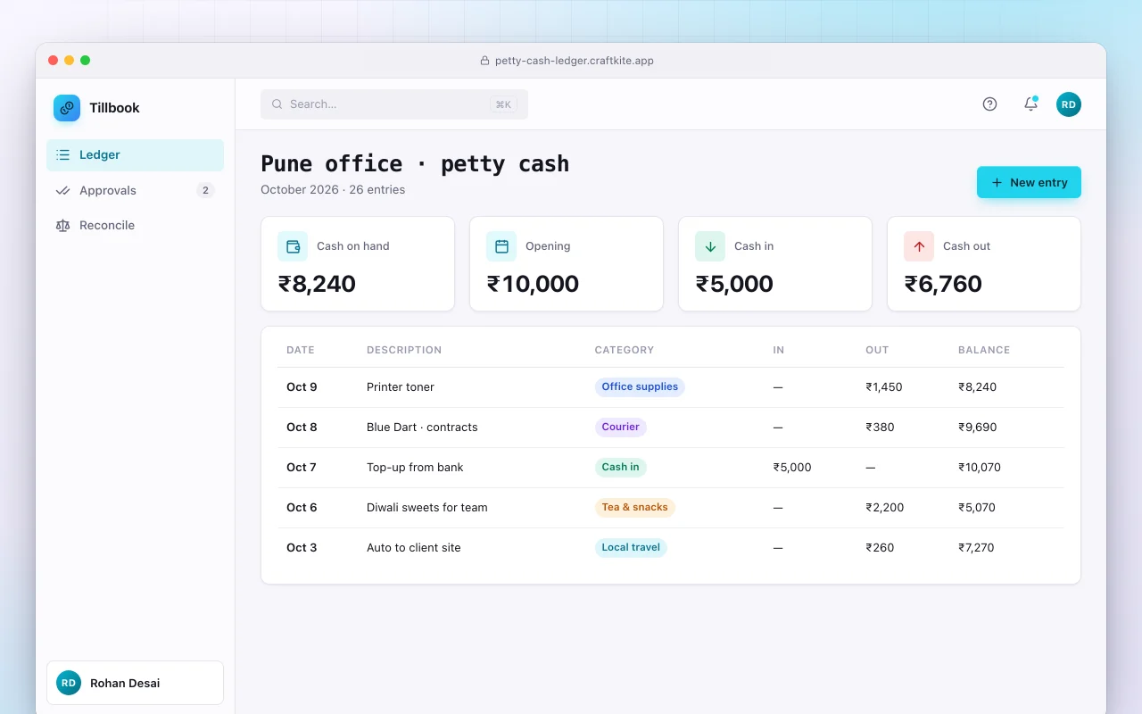Click the Approvals double-check icon
Image resolution: width=1142 pixels, height=714 pixels.
pos(62,191)
